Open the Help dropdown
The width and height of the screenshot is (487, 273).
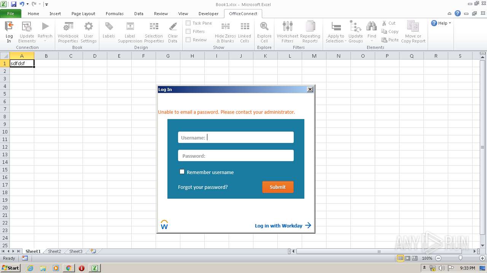[x=441, y=23]
